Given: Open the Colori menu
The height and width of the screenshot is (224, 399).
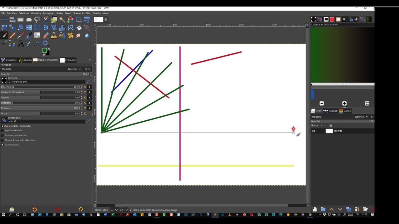Looking at the screenshot, I should pos(68,13).
